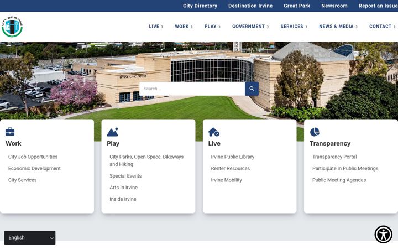Viewport: 398px width, 249px height.
Task: Click the house icon on Live card
Action: 214,132
